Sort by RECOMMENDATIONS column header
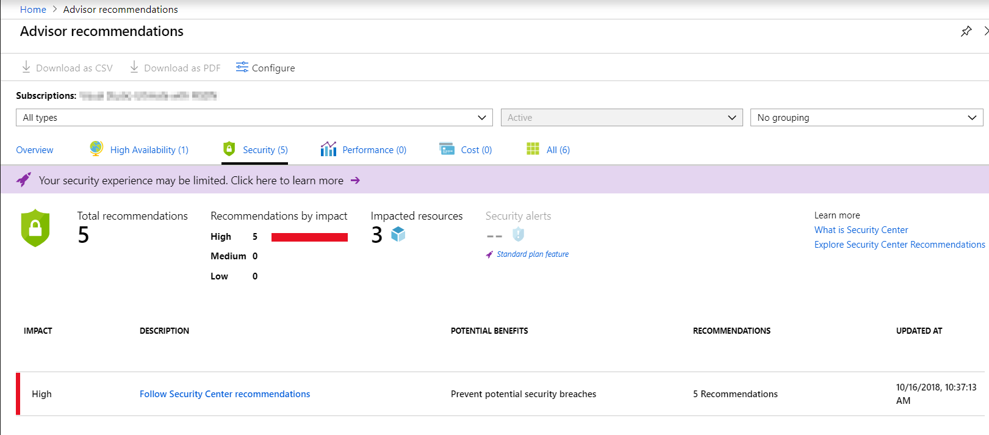989x435 pixels. 732,331
